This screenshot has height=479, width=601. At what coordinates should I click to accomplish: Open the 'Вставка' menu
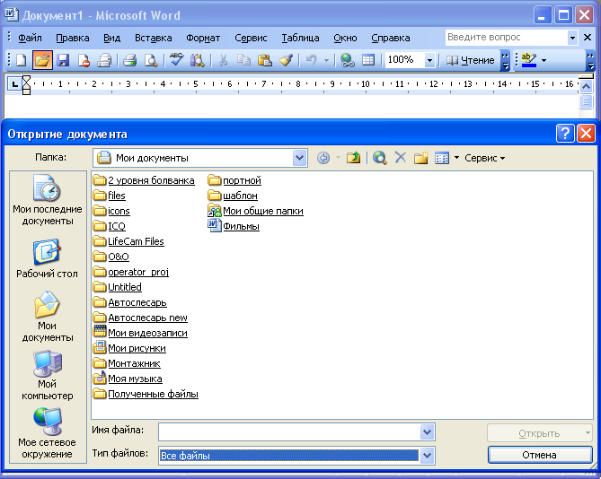[x=154, y=38]
